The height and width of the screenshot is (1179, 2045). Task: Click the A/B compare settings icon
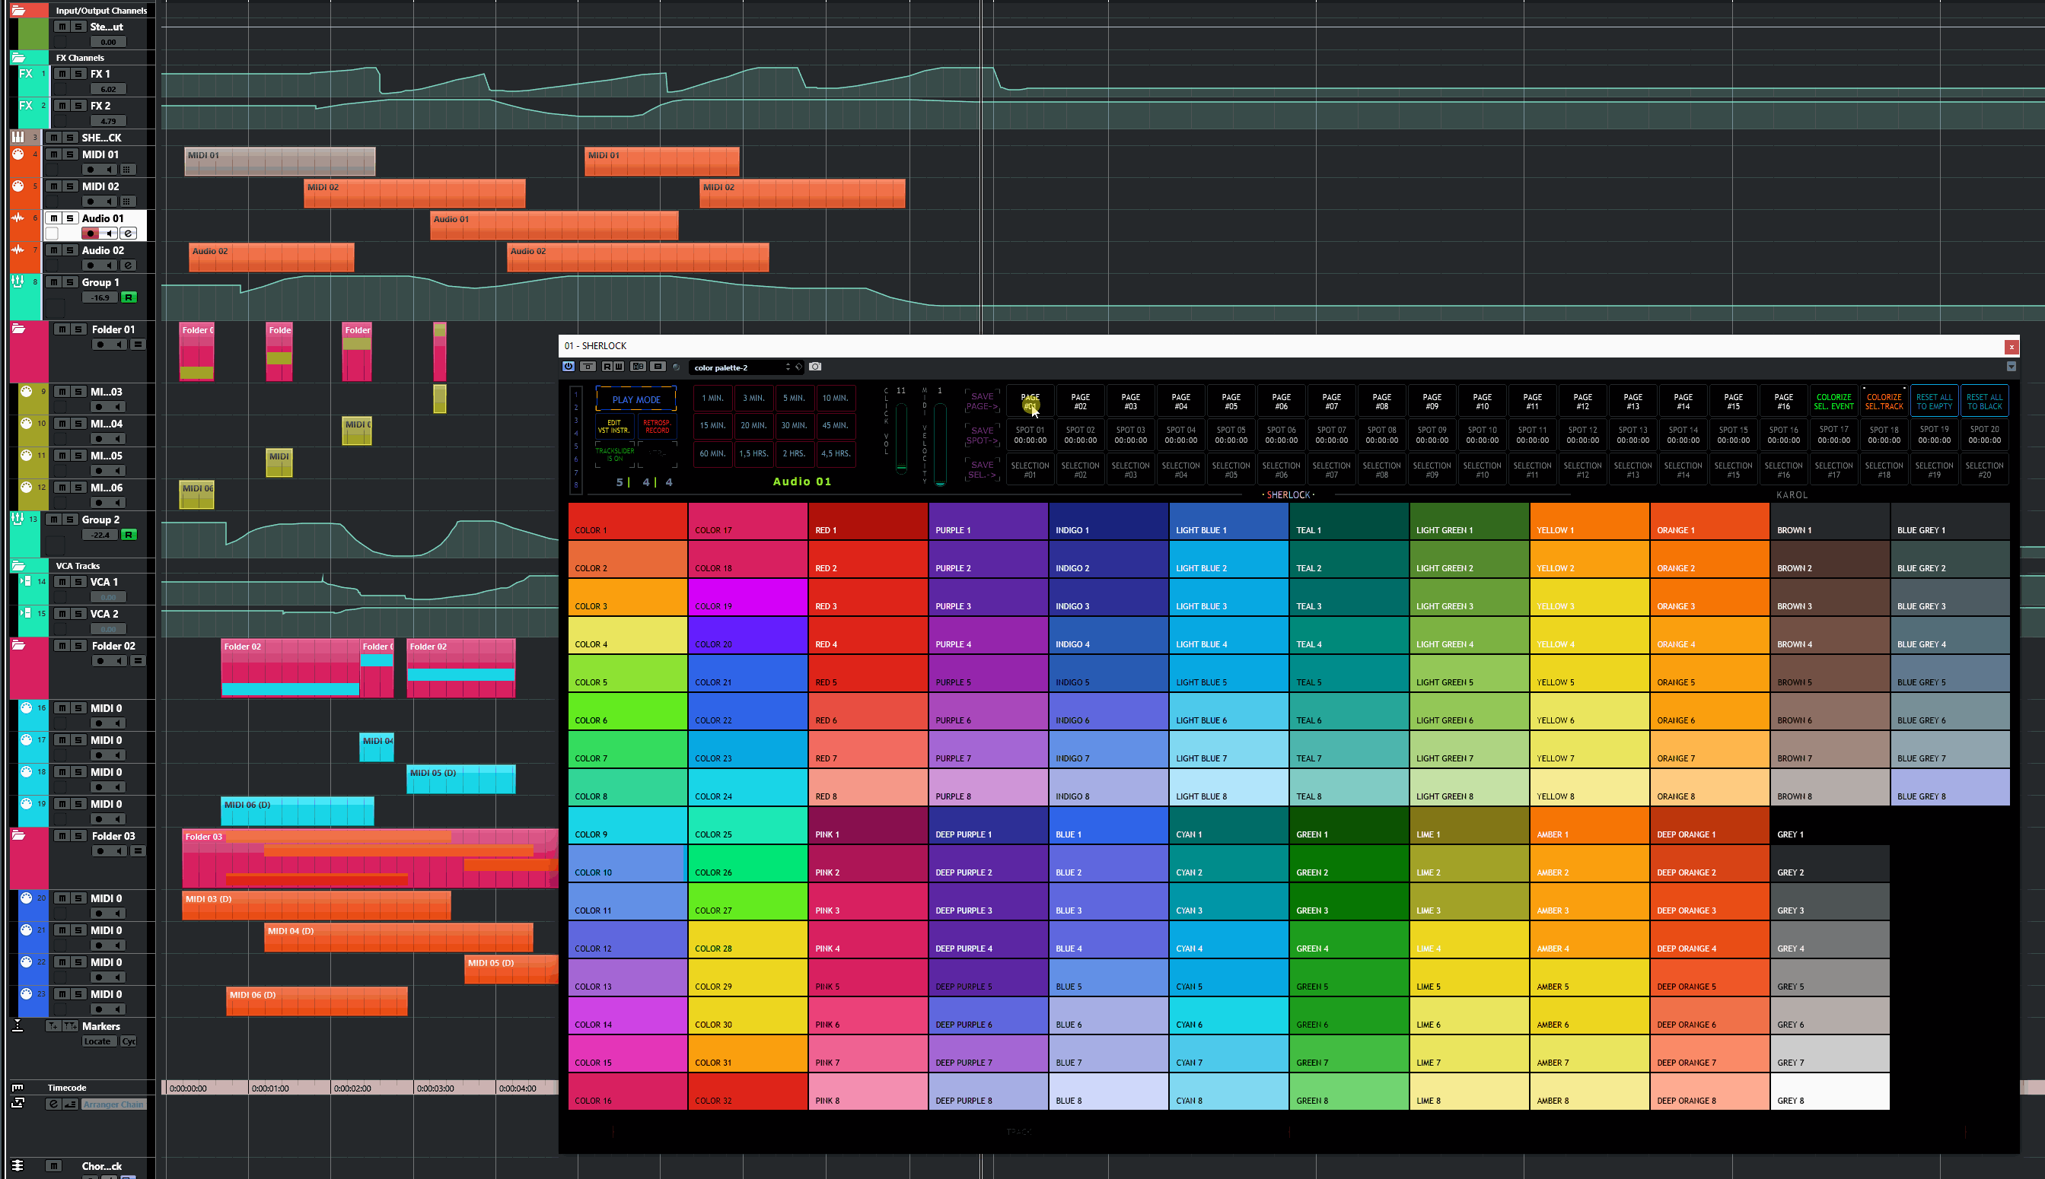click(x=638, y=367)
